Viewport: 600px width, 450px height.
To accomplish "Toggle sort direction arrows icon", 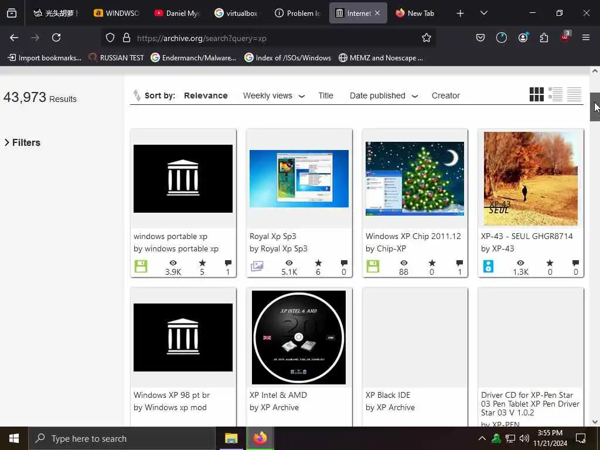I will (x=137, y=96).
